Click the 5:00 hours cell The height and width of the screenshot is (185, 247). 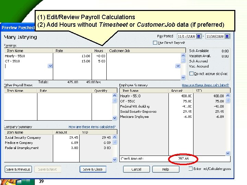99,61
